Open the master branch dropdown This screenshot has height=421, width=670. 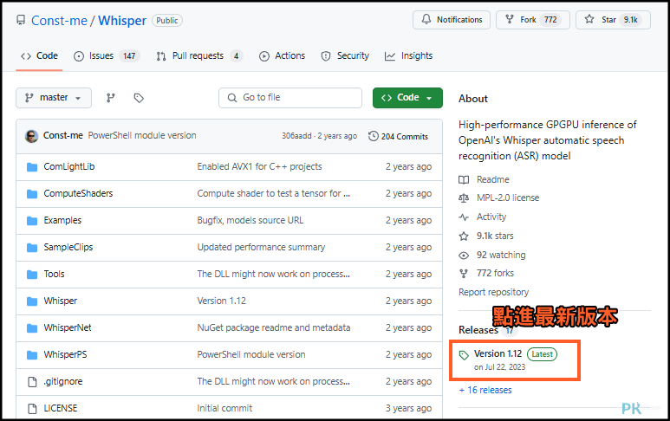click(54, 98)
